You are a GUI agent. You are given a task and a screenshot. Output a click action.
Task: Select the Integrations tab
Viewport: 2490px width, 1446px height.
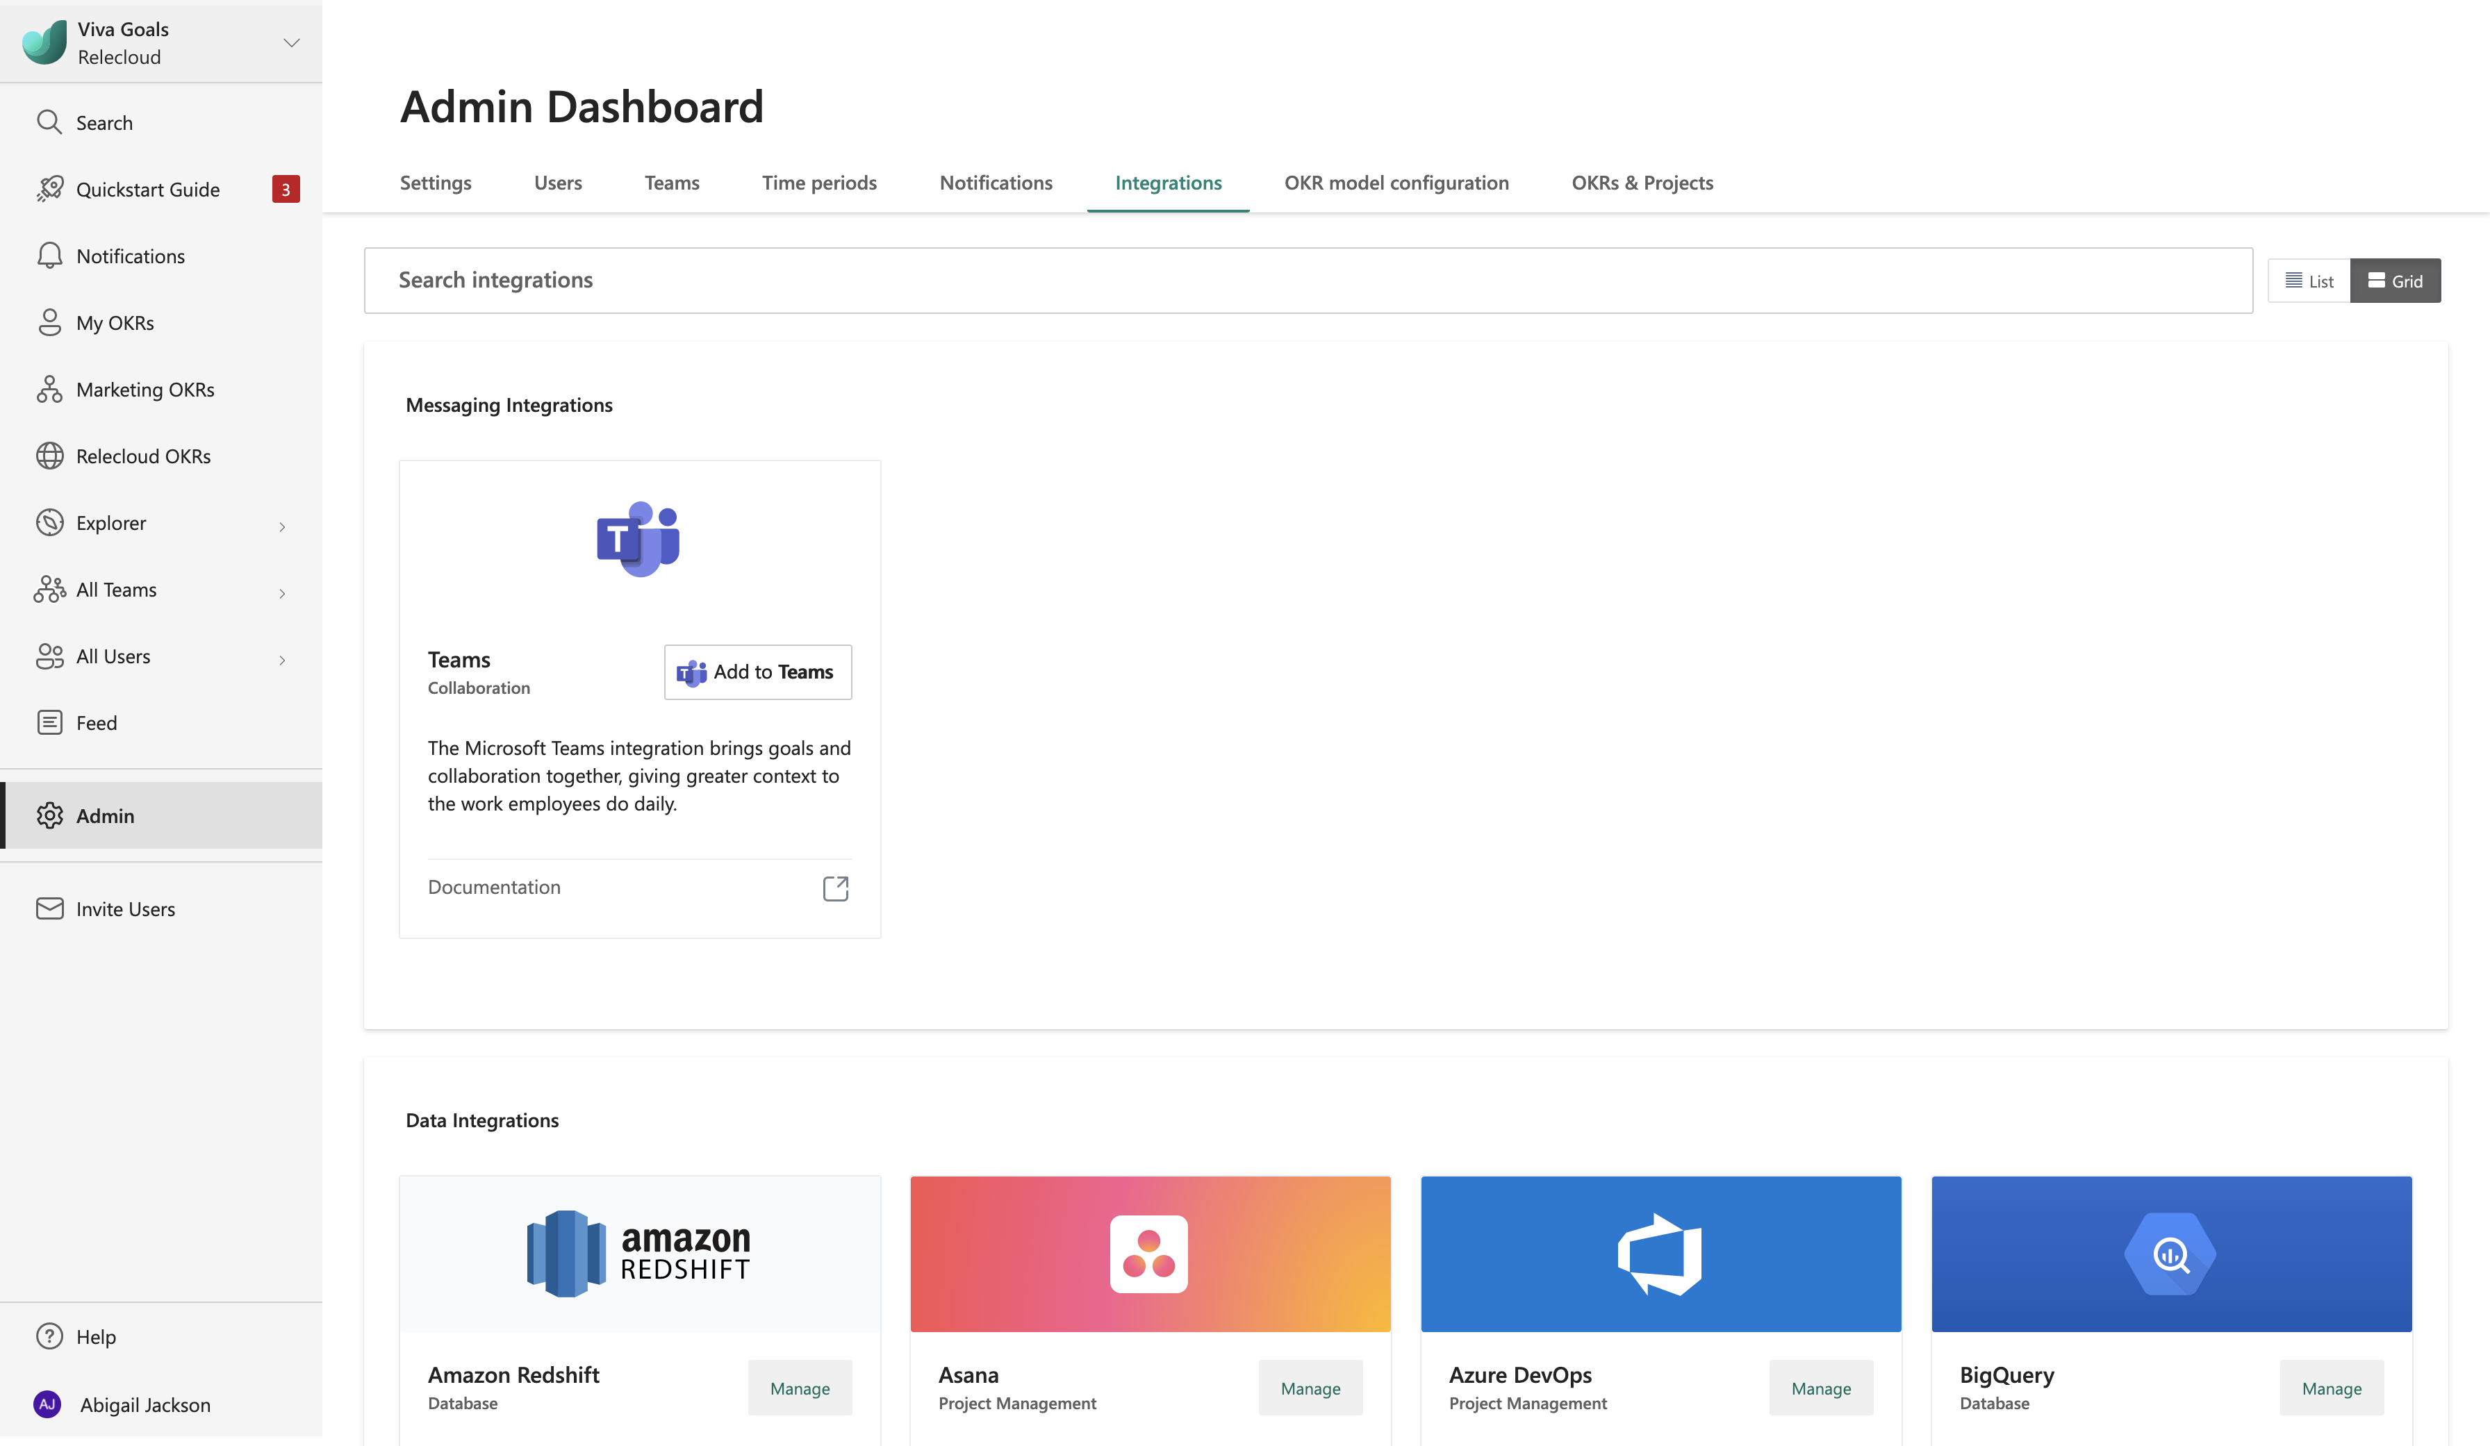[x=1167, y=181]
